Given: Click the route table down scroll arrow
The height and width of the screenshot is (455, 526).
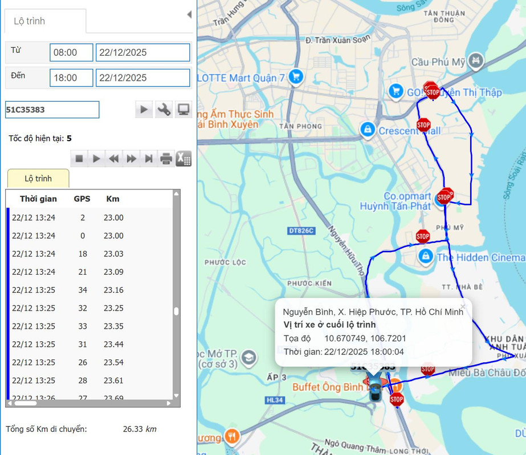Looking at the screenshot, I should tap(177, 395).
